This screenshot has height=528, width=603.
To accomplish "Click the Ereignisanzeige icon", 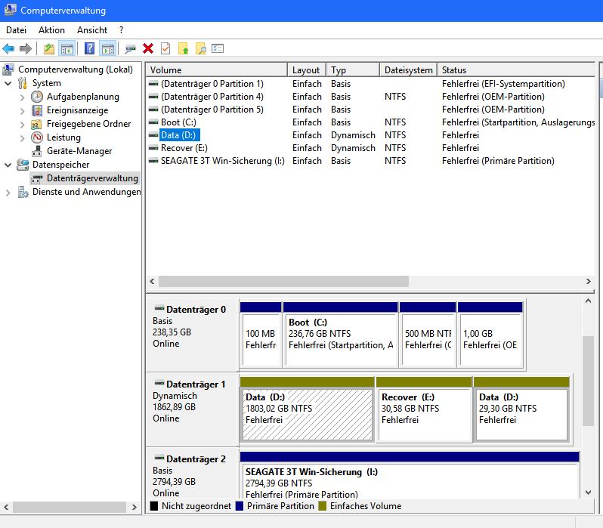I will pyautogui.click(x=37, y=110).
